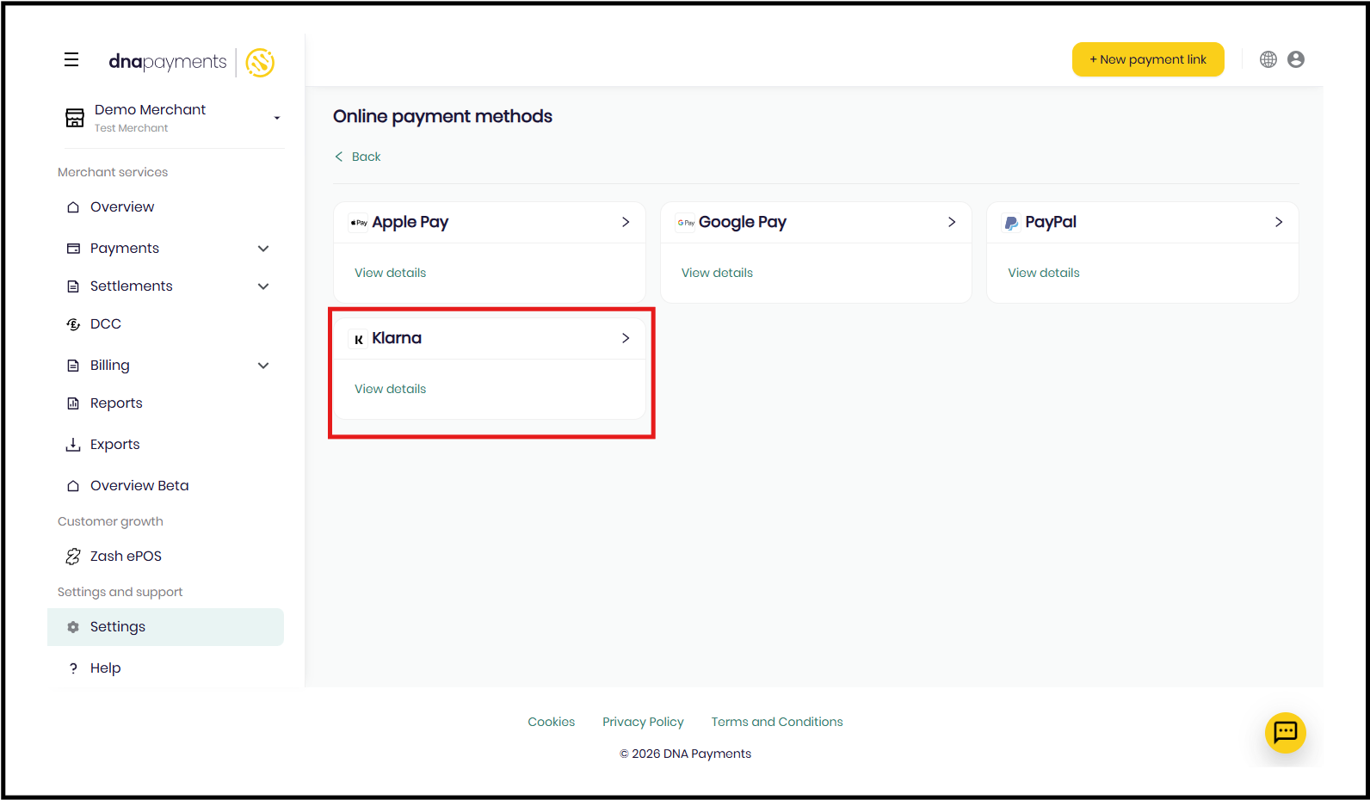Screen dimensions: 1370x800
Task: Click the Apple Pay logo icon
Action: 358,223
